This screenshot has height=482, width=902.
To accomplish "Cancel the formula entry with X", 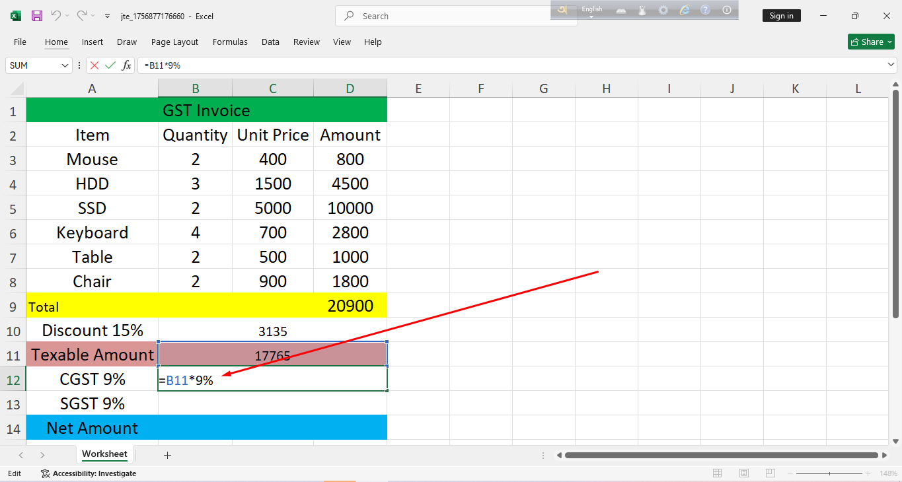I will coord(94,65).
